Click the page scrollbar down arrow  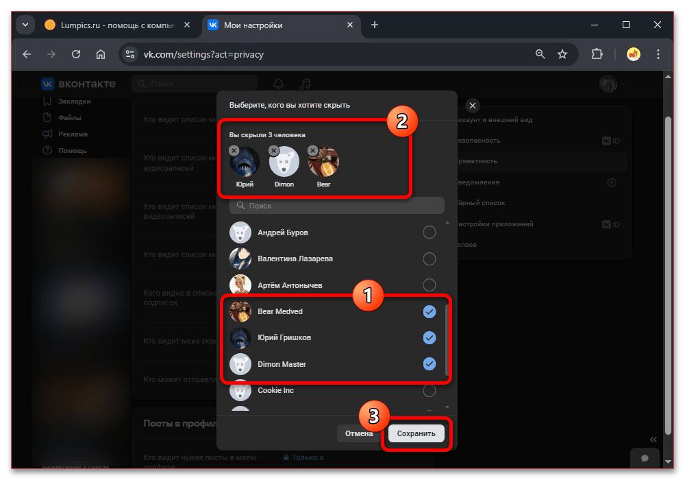point(668,461)
